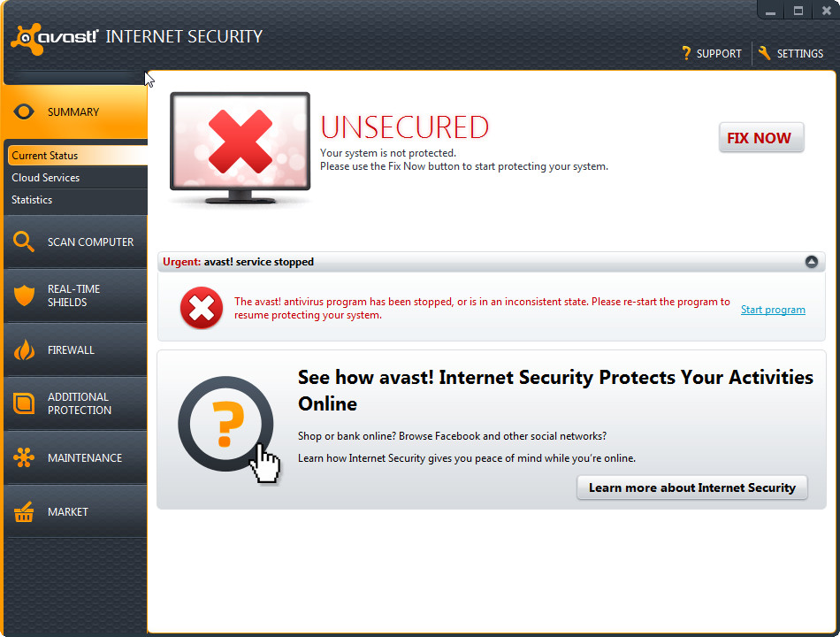This screenshot has width=840, height=637.
Task: Click Learn more about Internet Security
Action: (x=691, y=487)
